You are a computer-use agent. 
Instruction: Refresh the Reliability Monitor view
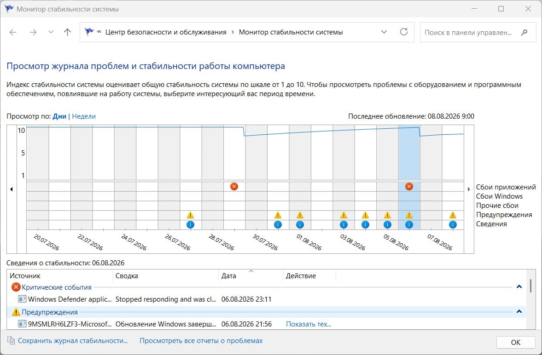pyautogui.click(x=404, y=32)
